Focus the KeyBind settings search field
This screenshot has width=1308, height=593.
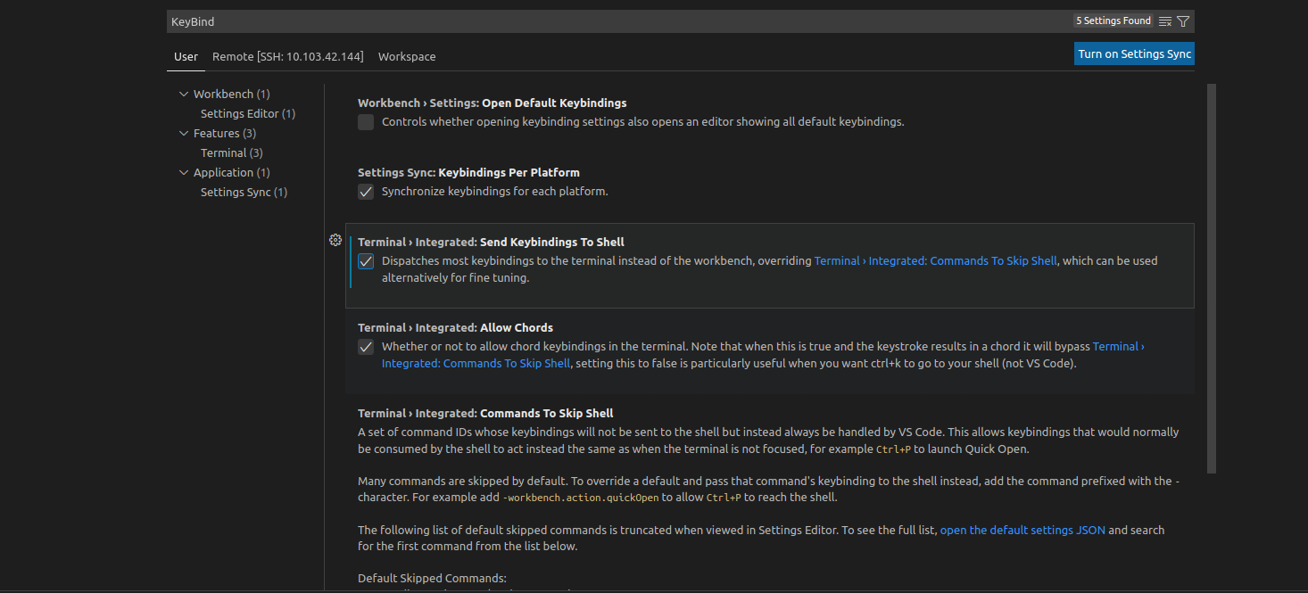click(x=616, y=21)
